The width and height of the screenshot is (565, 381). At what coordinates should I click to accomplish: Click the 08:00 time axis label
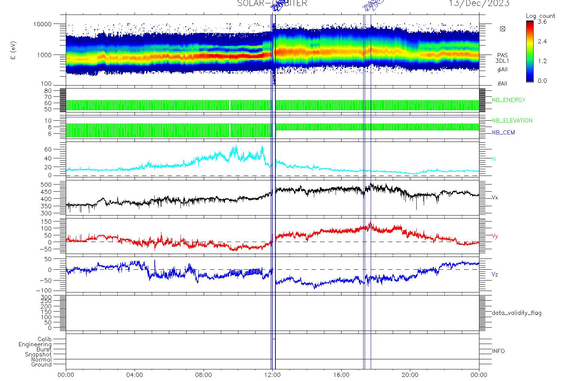(204, 375)
